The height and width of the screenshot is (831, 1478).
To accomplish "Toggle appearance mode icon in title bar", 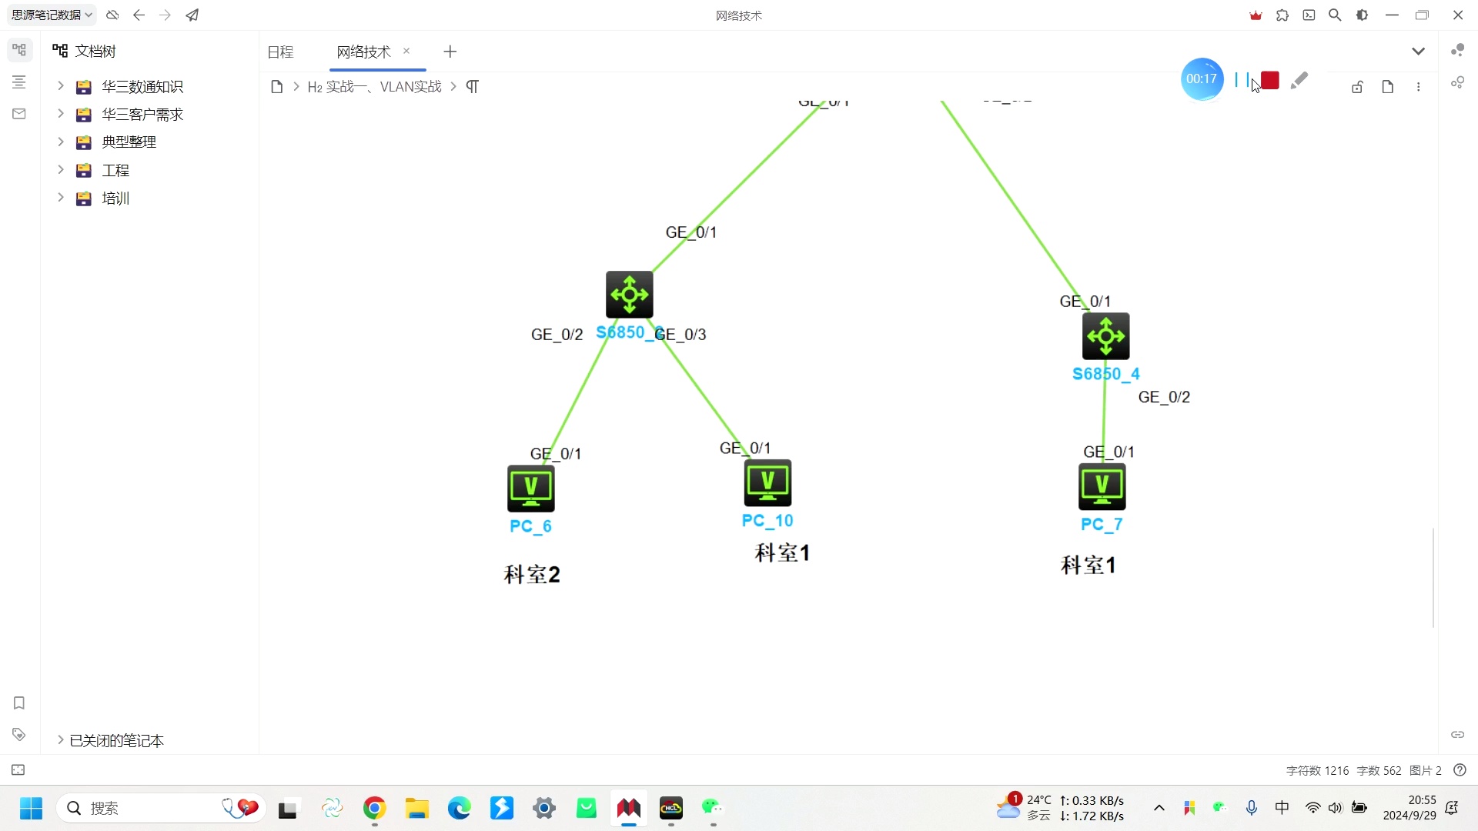I will click(x=1362, y=15).
